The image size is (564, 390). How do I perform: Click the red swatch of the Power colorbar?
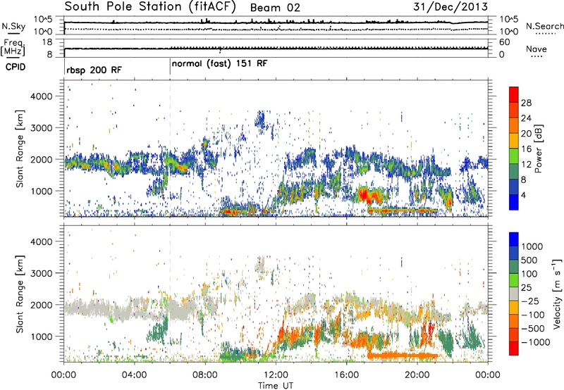pos(514,94)
